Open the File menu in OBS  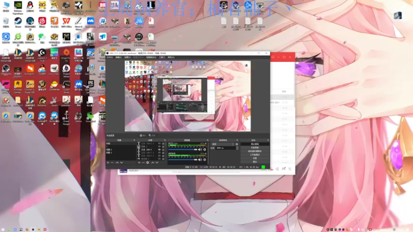[109, 57]
